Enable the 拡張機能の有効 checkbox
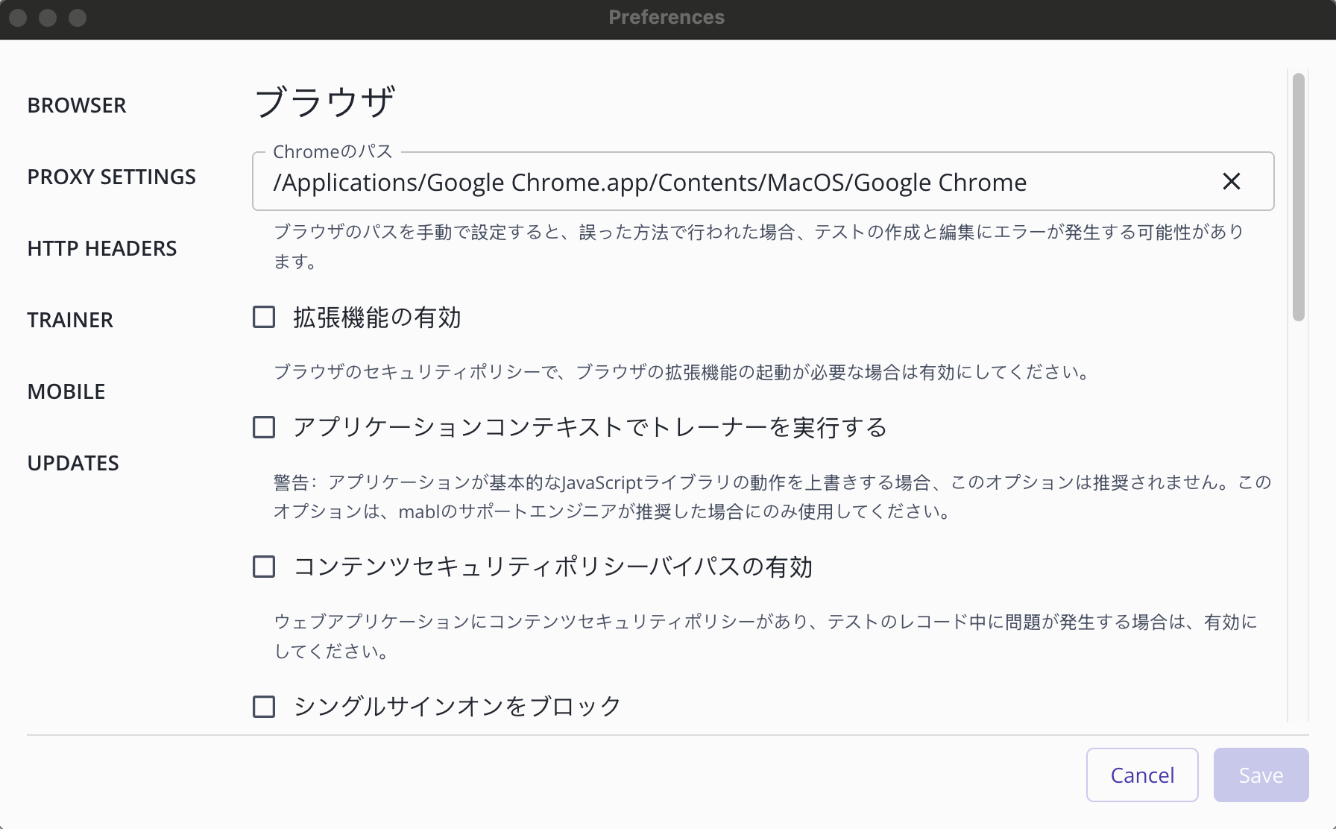This screenshot has height=829, width=1336. coord(264,317)
